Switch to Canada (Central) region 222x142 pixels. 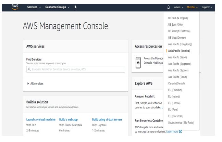[176, 83]
